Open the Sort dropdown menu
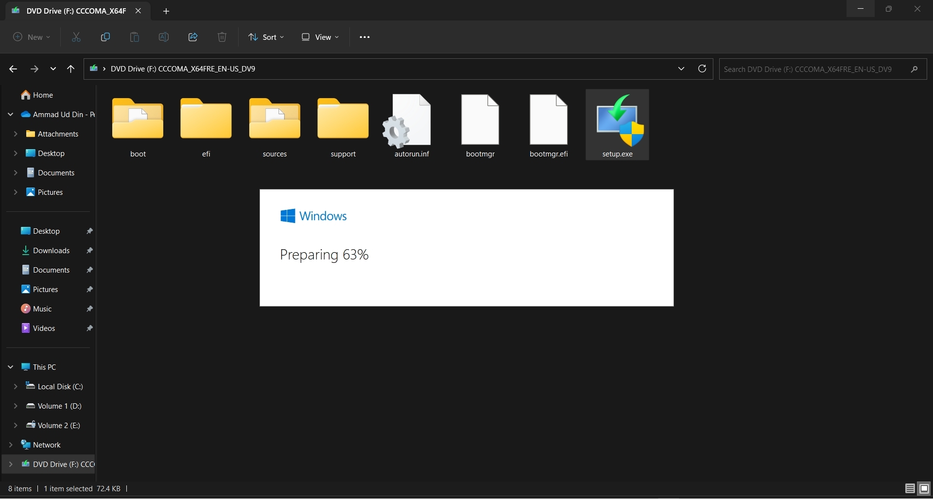The width and height of the screenshot is (933, 499). (x=266, y=37)
